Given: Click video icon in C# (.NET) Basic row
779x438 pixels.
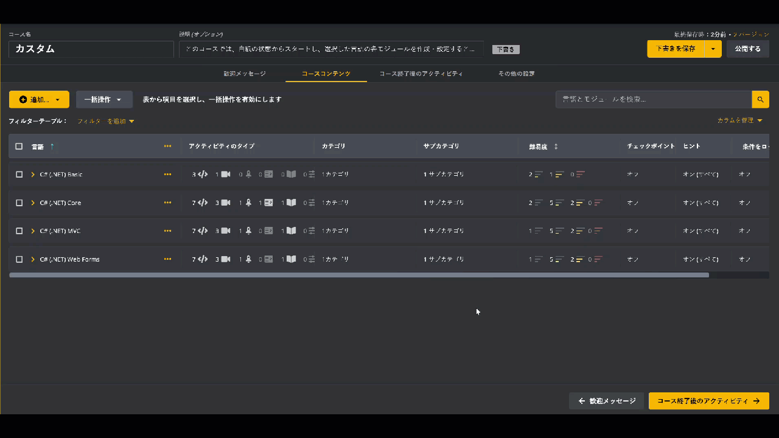Looking at the screenshot, I should coord(226,175).
